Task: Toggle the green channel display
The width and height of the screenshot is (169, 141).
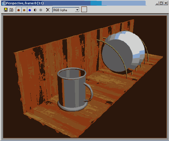Action: coord(24,10)
